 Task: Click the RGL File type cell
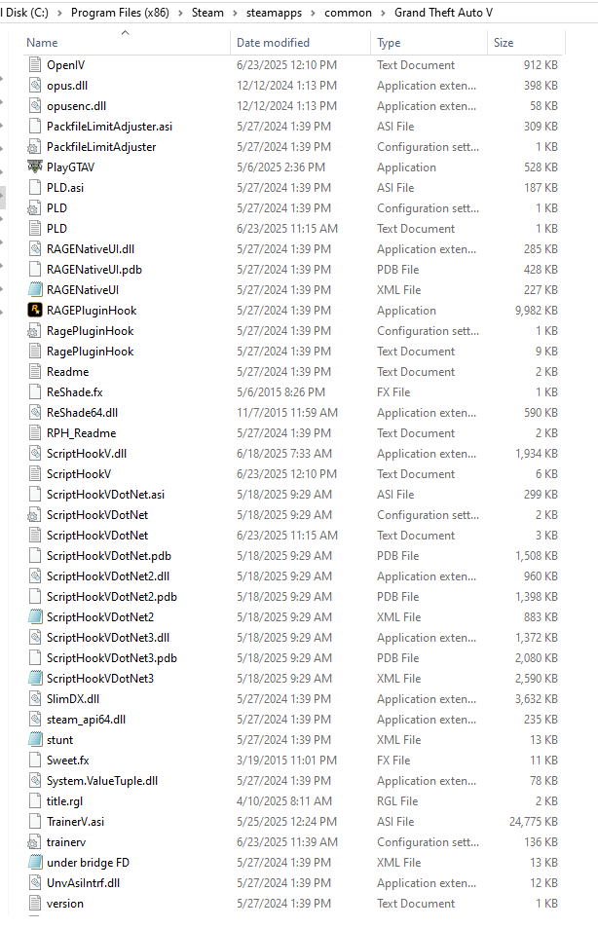click(397, 801)
